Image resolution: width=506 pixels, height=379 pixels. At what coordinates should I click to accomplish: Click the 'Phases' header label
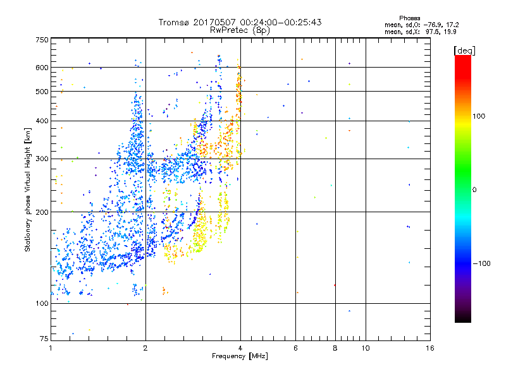[x=409, y=18]
